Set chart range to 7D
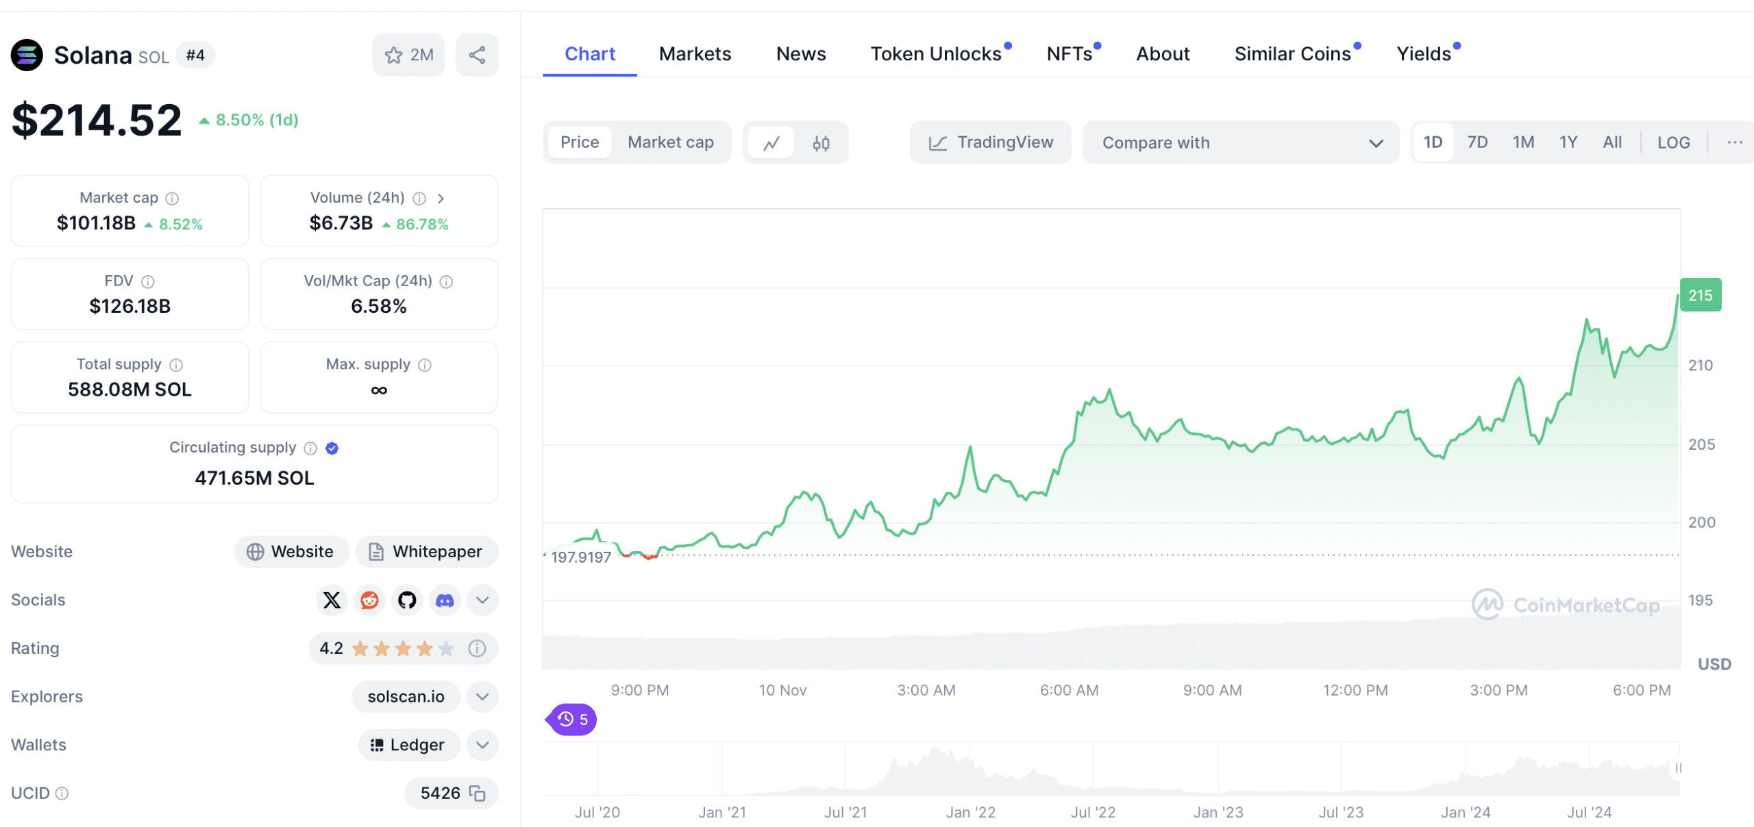The image size is (1754, 827). [1478, 142]
